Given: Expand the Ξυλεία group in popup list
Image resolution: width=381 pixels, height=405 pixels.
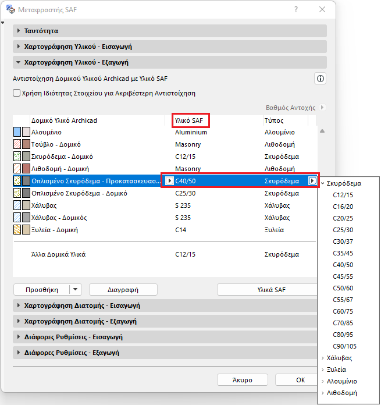Looking at the screenshot, I should [x=323, y=370].
